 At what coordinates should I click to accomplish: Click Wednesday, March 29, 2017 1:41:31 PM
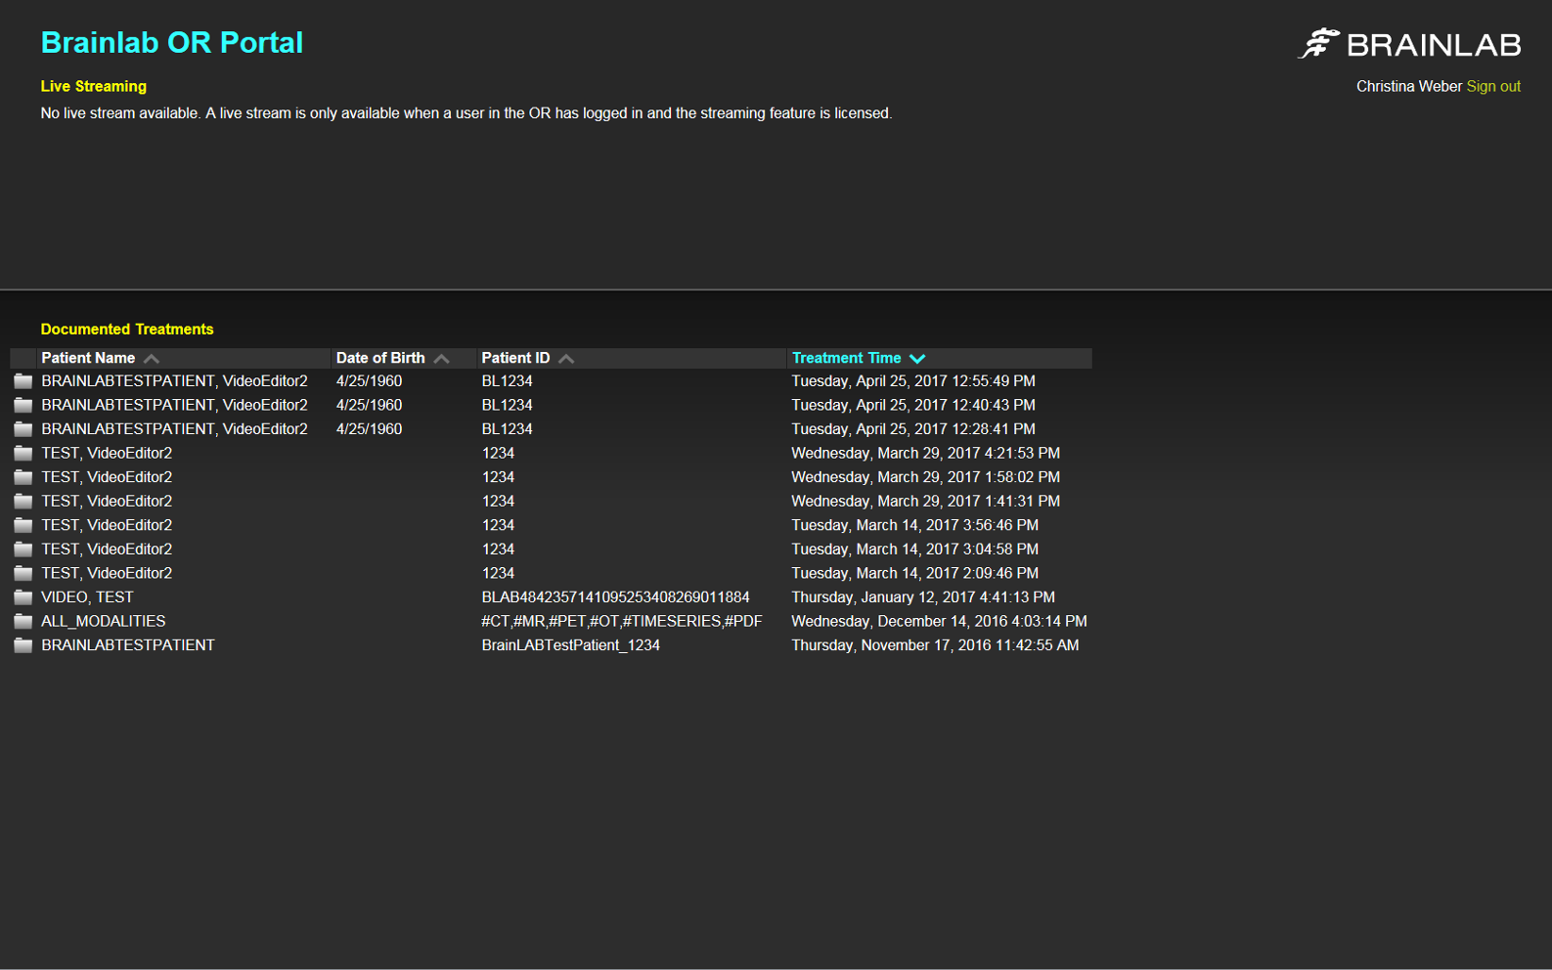coord(926,501)
